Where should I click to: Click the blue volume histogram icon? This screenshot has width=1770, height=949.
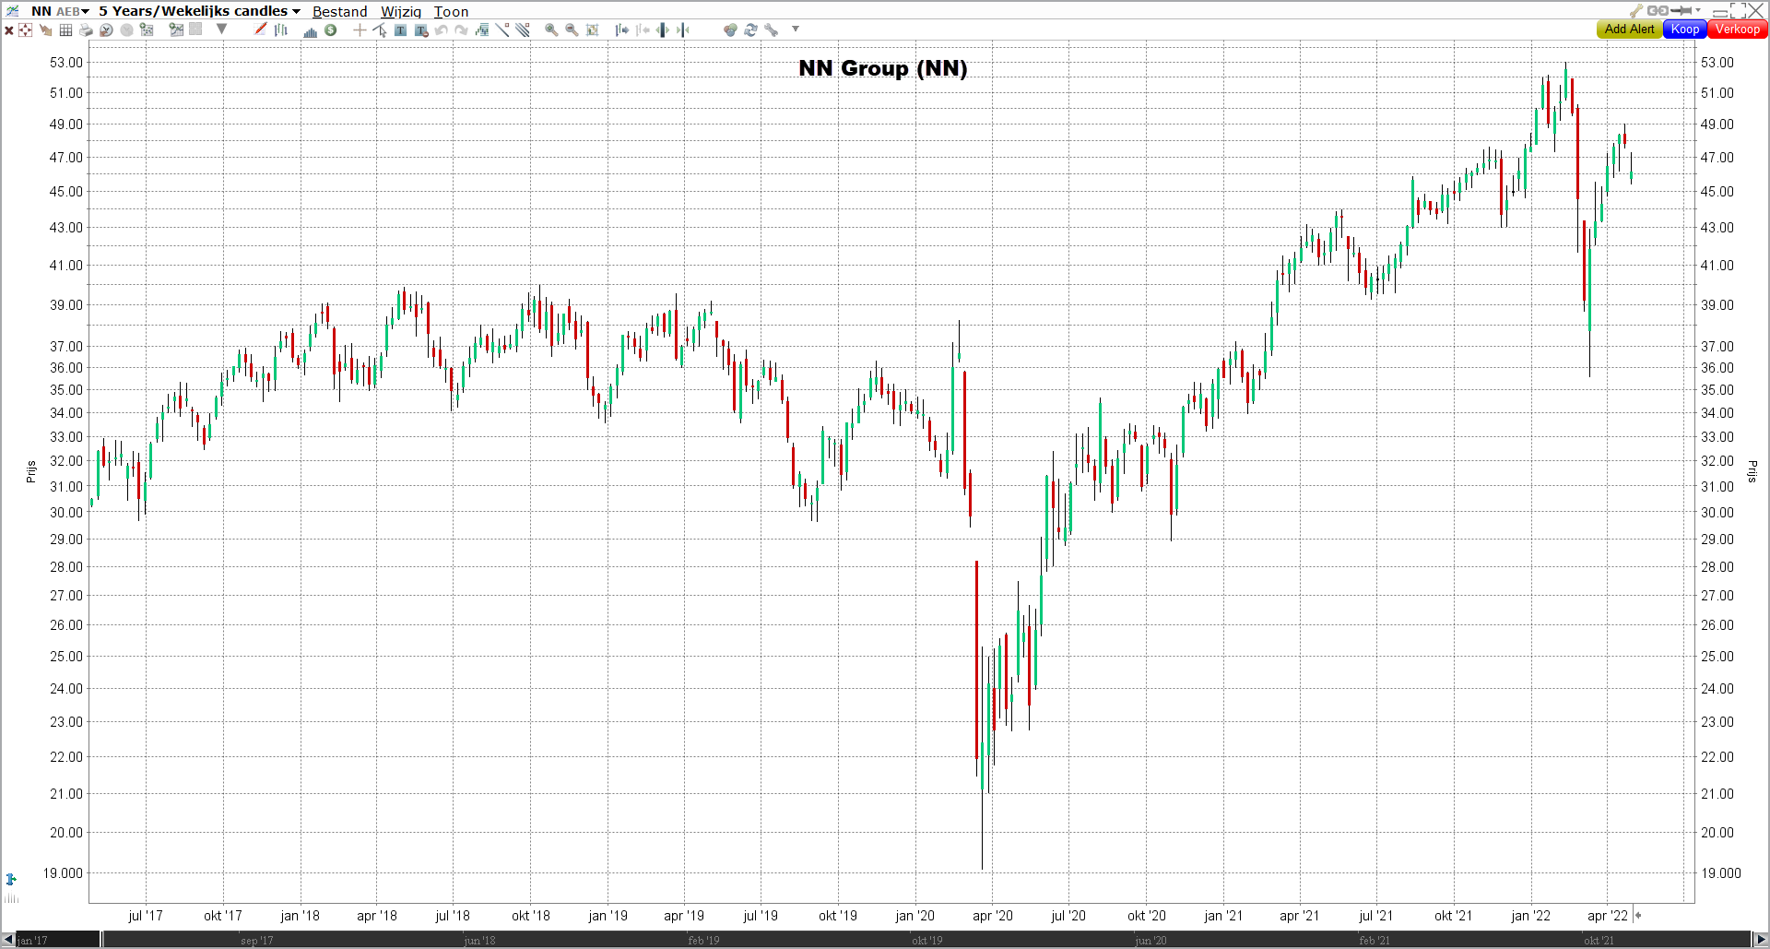(x=311, y=31)
